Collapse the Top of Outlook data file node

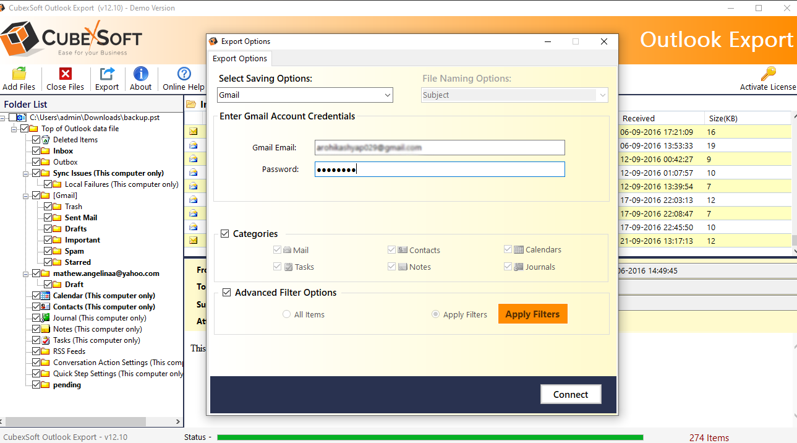click(15, 129)
